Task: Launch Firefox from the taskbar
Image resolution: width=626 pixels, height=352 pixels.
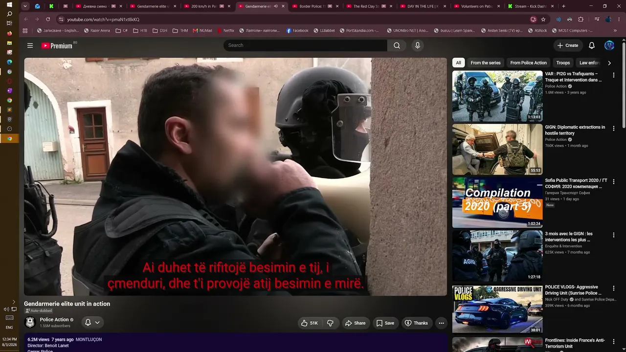Action: coord(9,33)
